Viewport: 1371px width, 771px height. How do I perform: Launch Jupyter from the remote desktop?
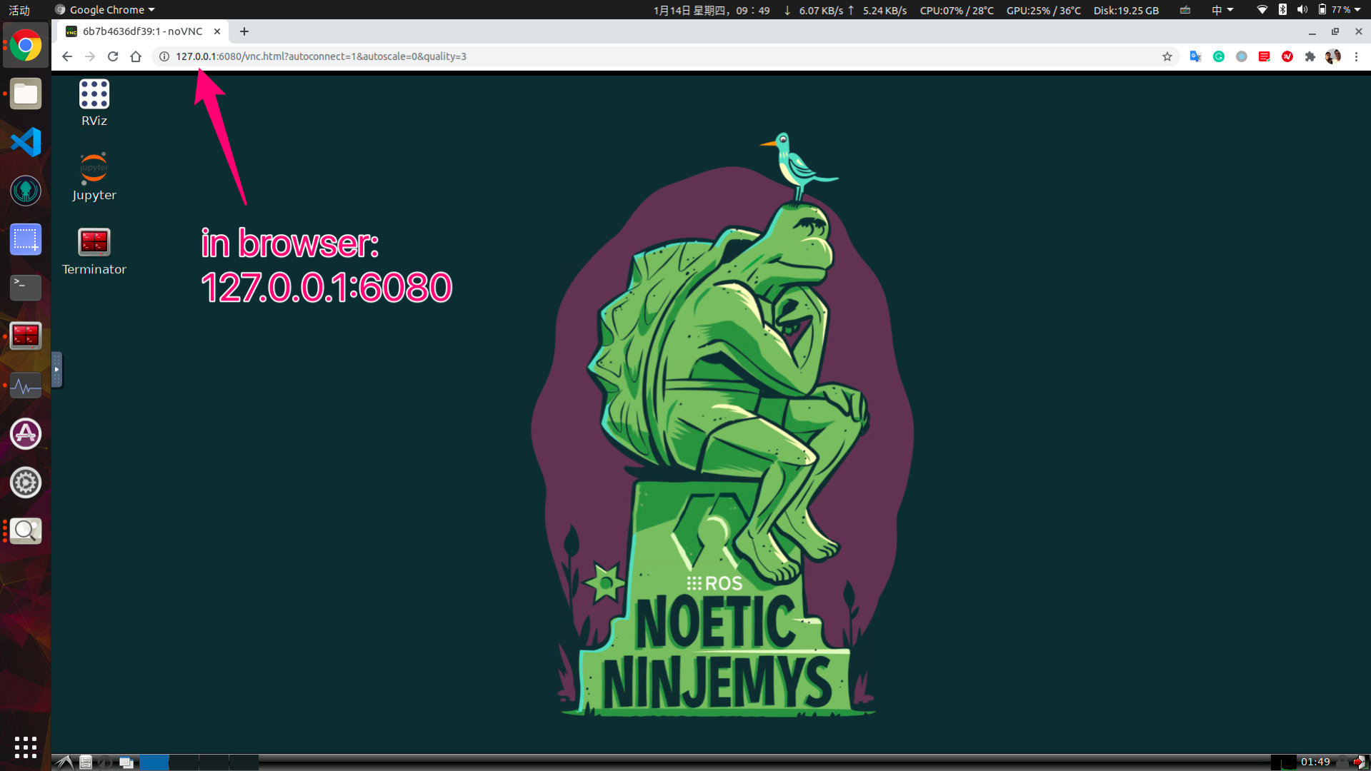(x=94, y=177)
